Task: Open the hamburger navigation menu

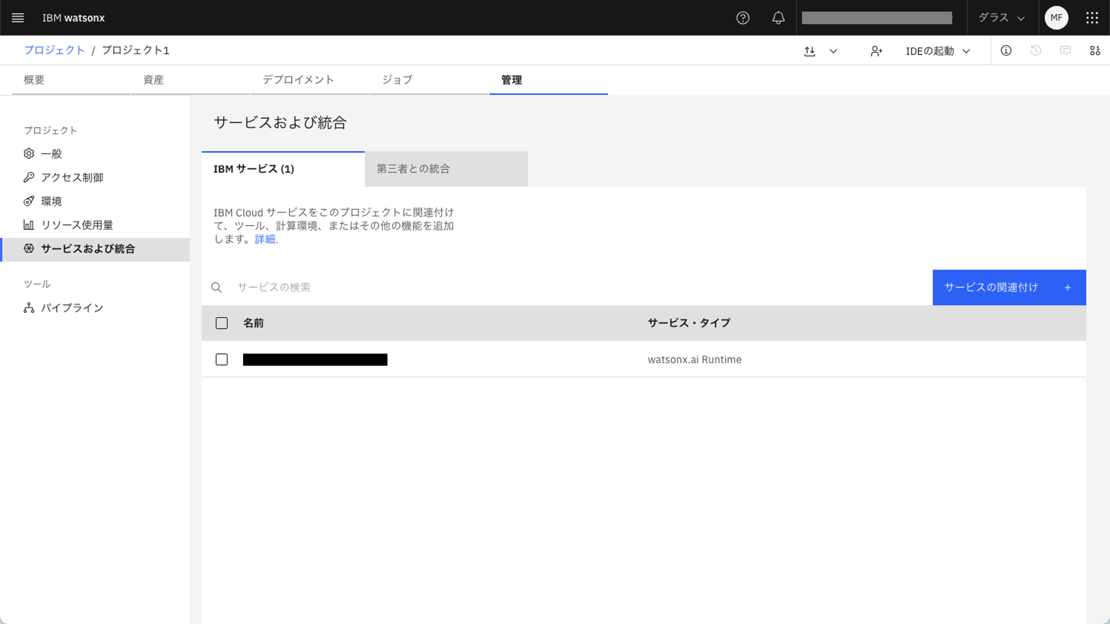Action: coord(18,18)
